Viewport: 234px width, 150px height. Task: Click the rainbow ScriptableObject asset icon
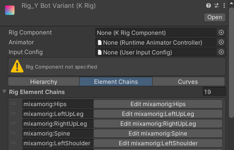[x=10, y=10]
